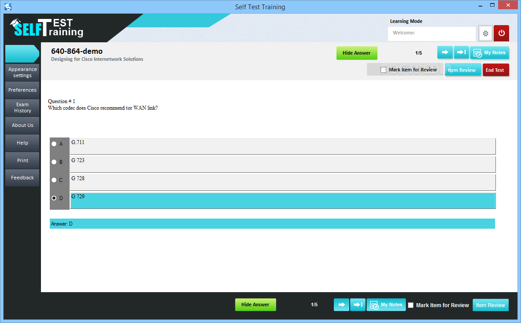Click the End Test button
The height and width of the screenshot is (323, 521).
[495, 70]
